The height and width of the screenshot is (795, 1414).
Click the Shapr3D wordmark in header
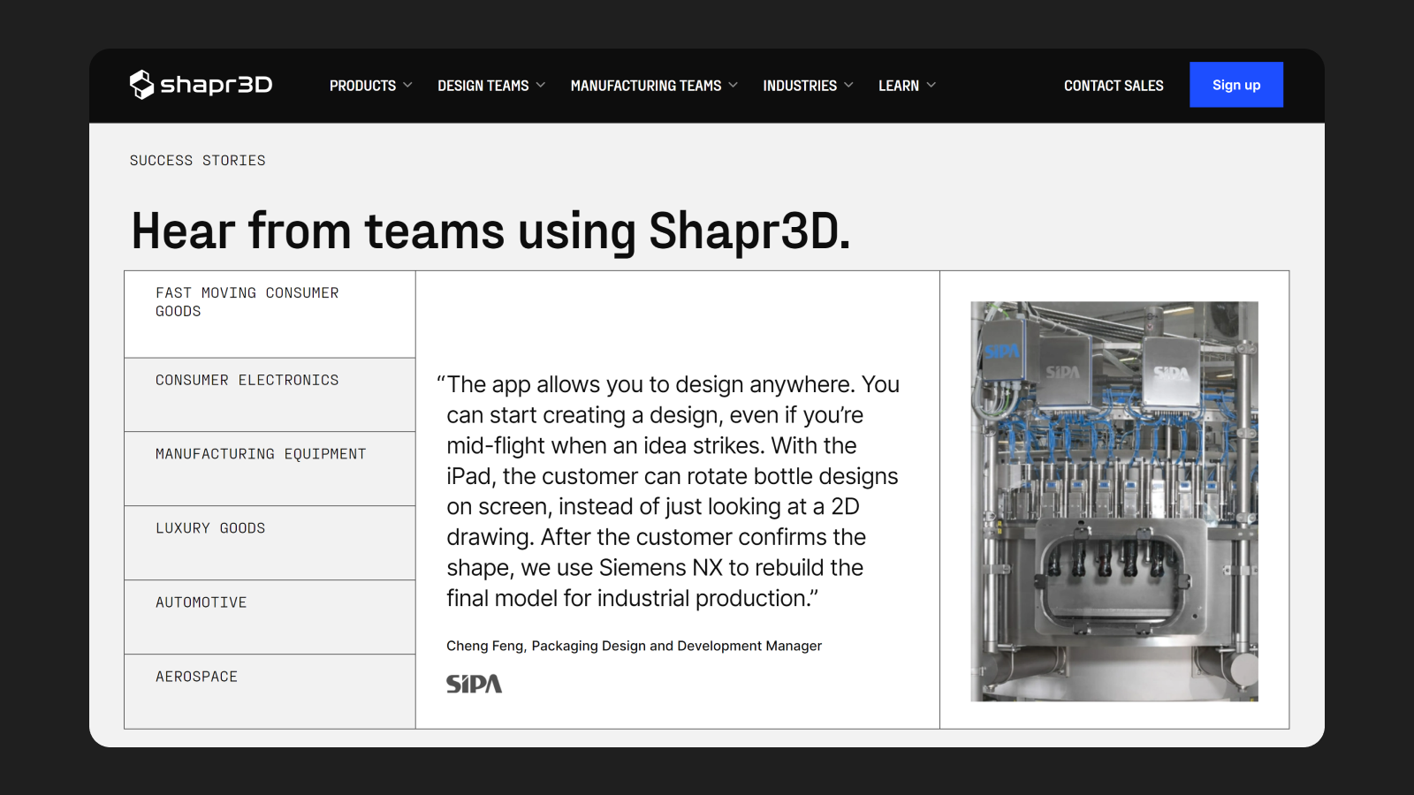[x=217, y=85]
